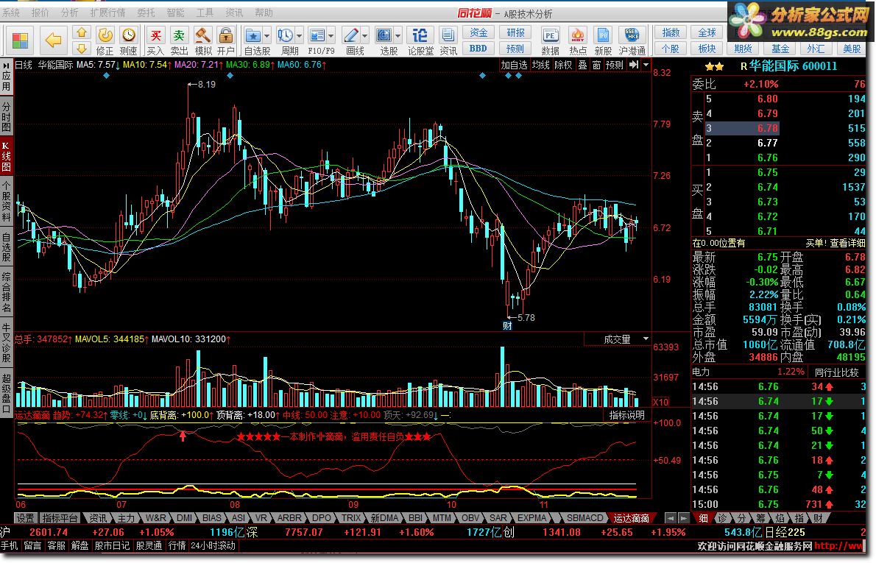The image size is (876, 563).
Task: Expand the 自选股 dropdown arrow
Action: click(266, 36)
